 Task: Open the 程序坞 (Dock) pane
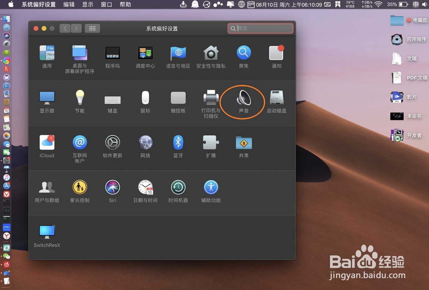112,56
